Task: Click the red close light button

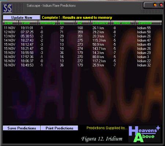Action: point(161,5)
